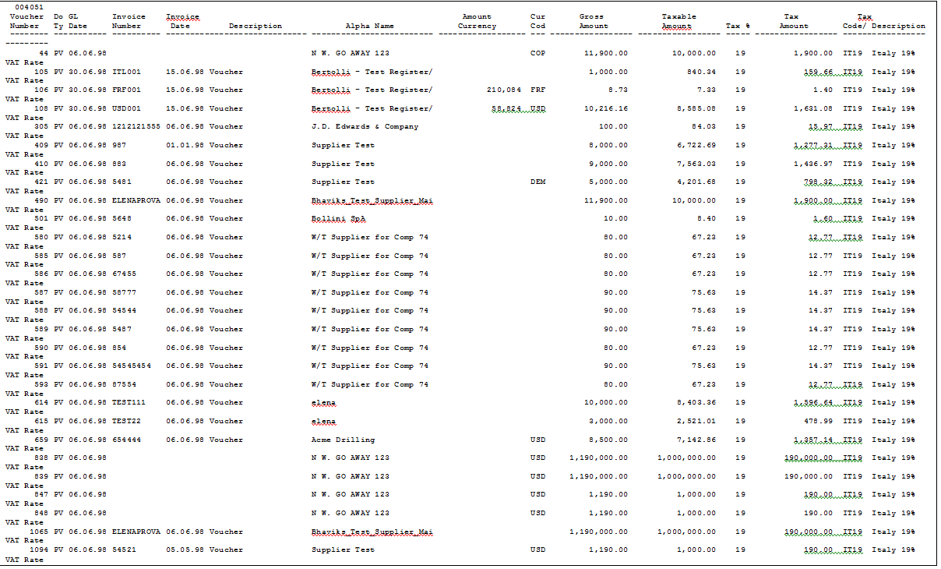This screenshot has height=569, width=941.
Task: Select taxable amount 8.40
Action: pyautogui.click(x=707, y=219)
